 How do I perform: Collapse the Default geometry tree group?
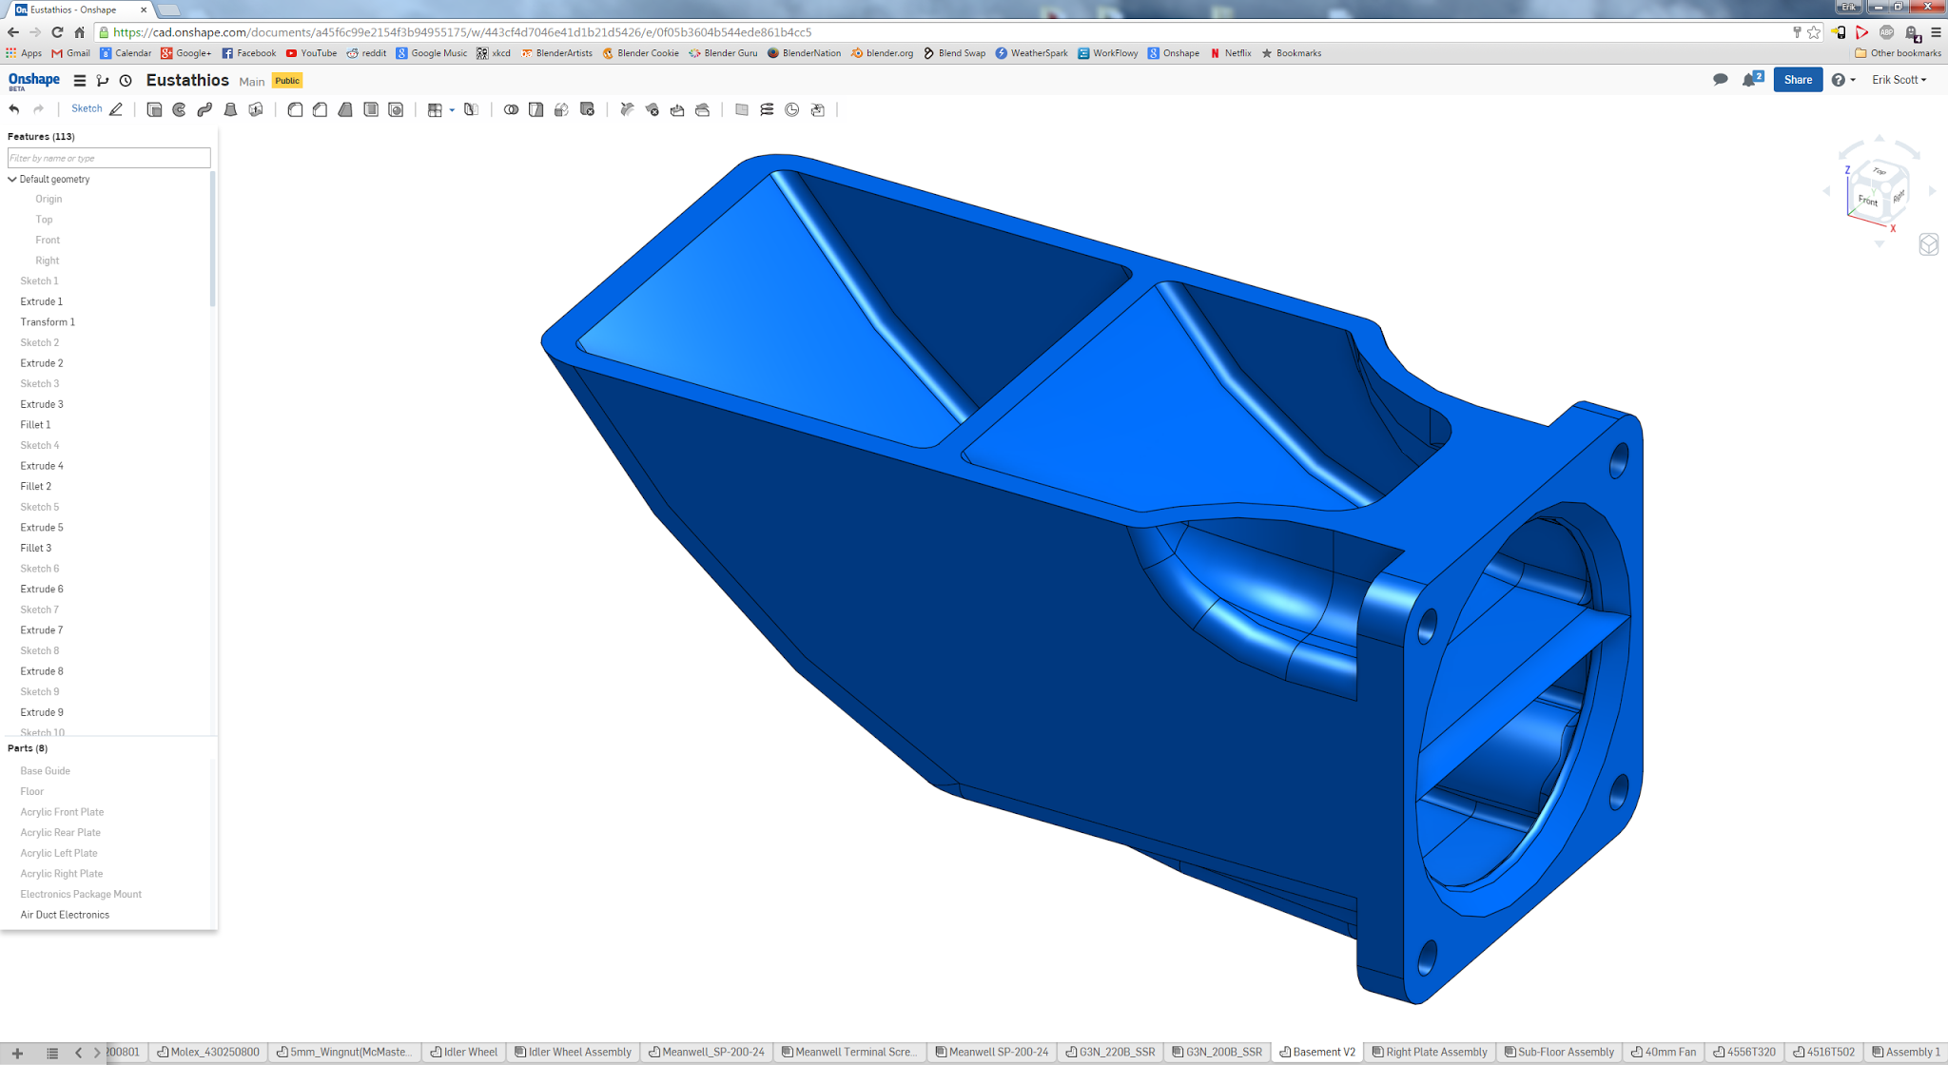[x=12, y=179]
